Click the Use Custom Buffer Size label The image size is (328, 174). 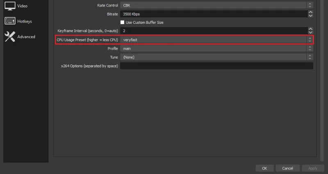(145, 23)
